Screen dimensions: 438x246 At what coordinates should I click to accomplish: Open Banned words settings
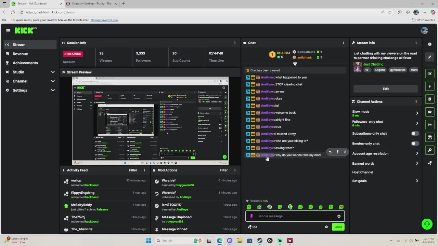tap(385, 164)
